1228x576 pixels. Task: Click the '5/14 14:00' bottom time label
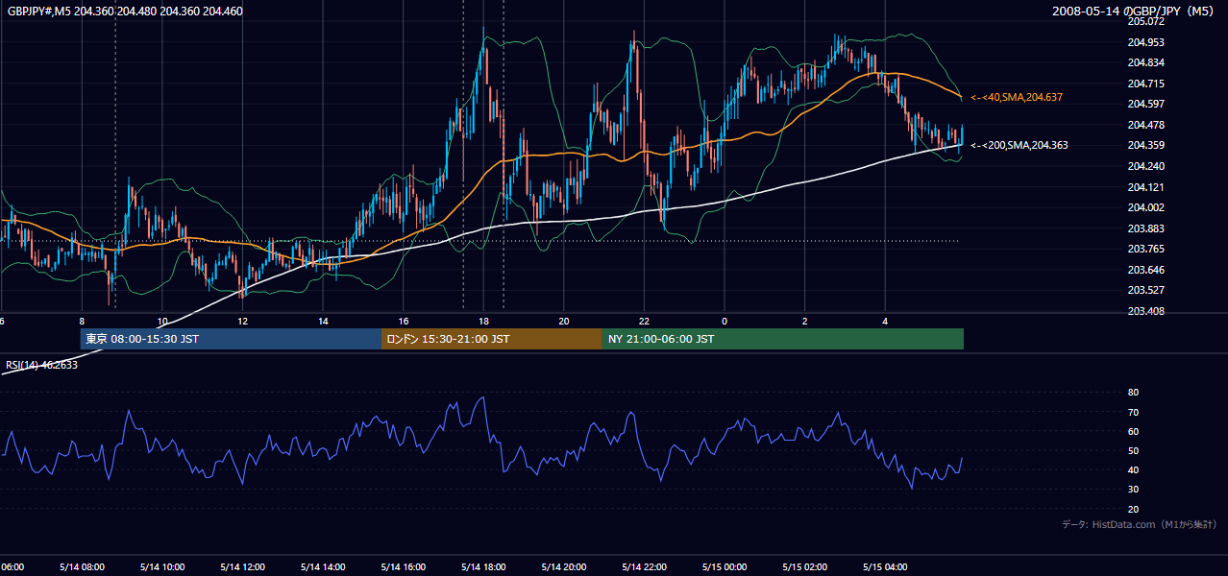click(322, 567)
